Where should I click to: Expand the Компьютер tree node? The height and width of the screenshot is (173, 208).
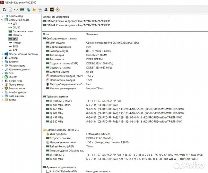point(2,16)
